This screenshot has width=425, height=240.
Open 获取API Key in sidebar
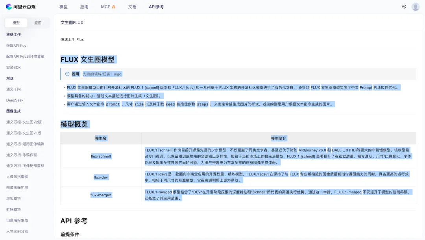(x=16, y=46)
